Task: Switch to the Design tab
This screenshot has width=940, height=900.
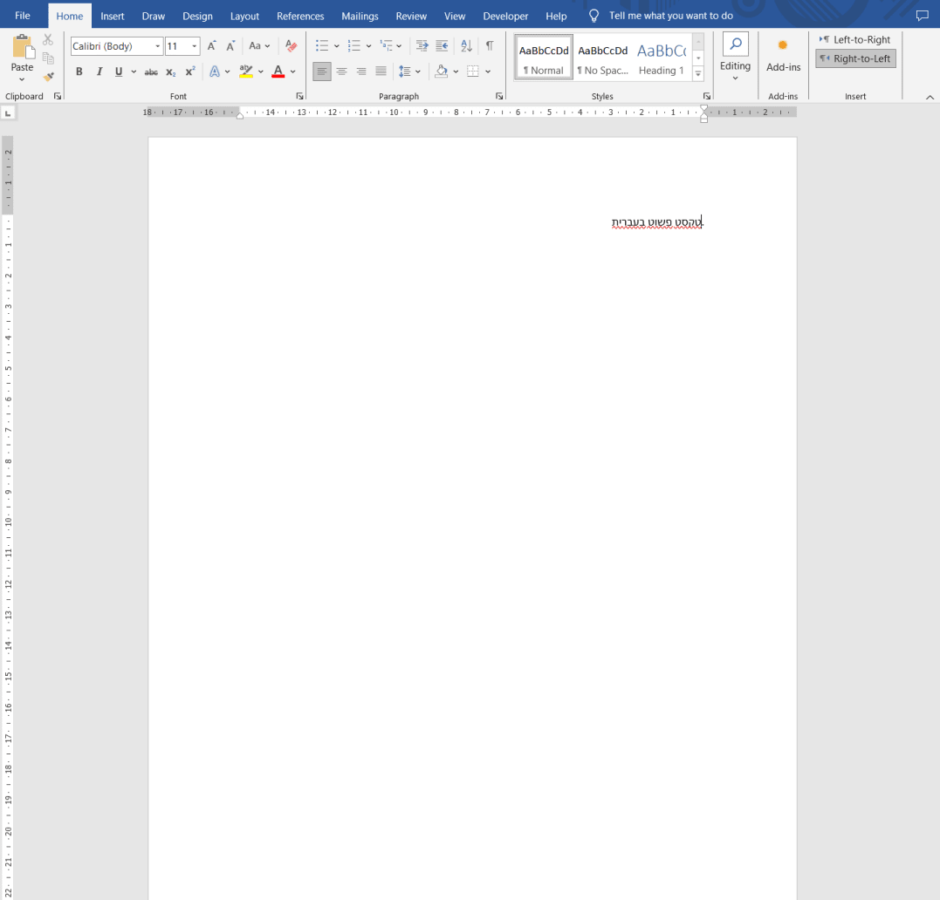Action: click(197, 17)
